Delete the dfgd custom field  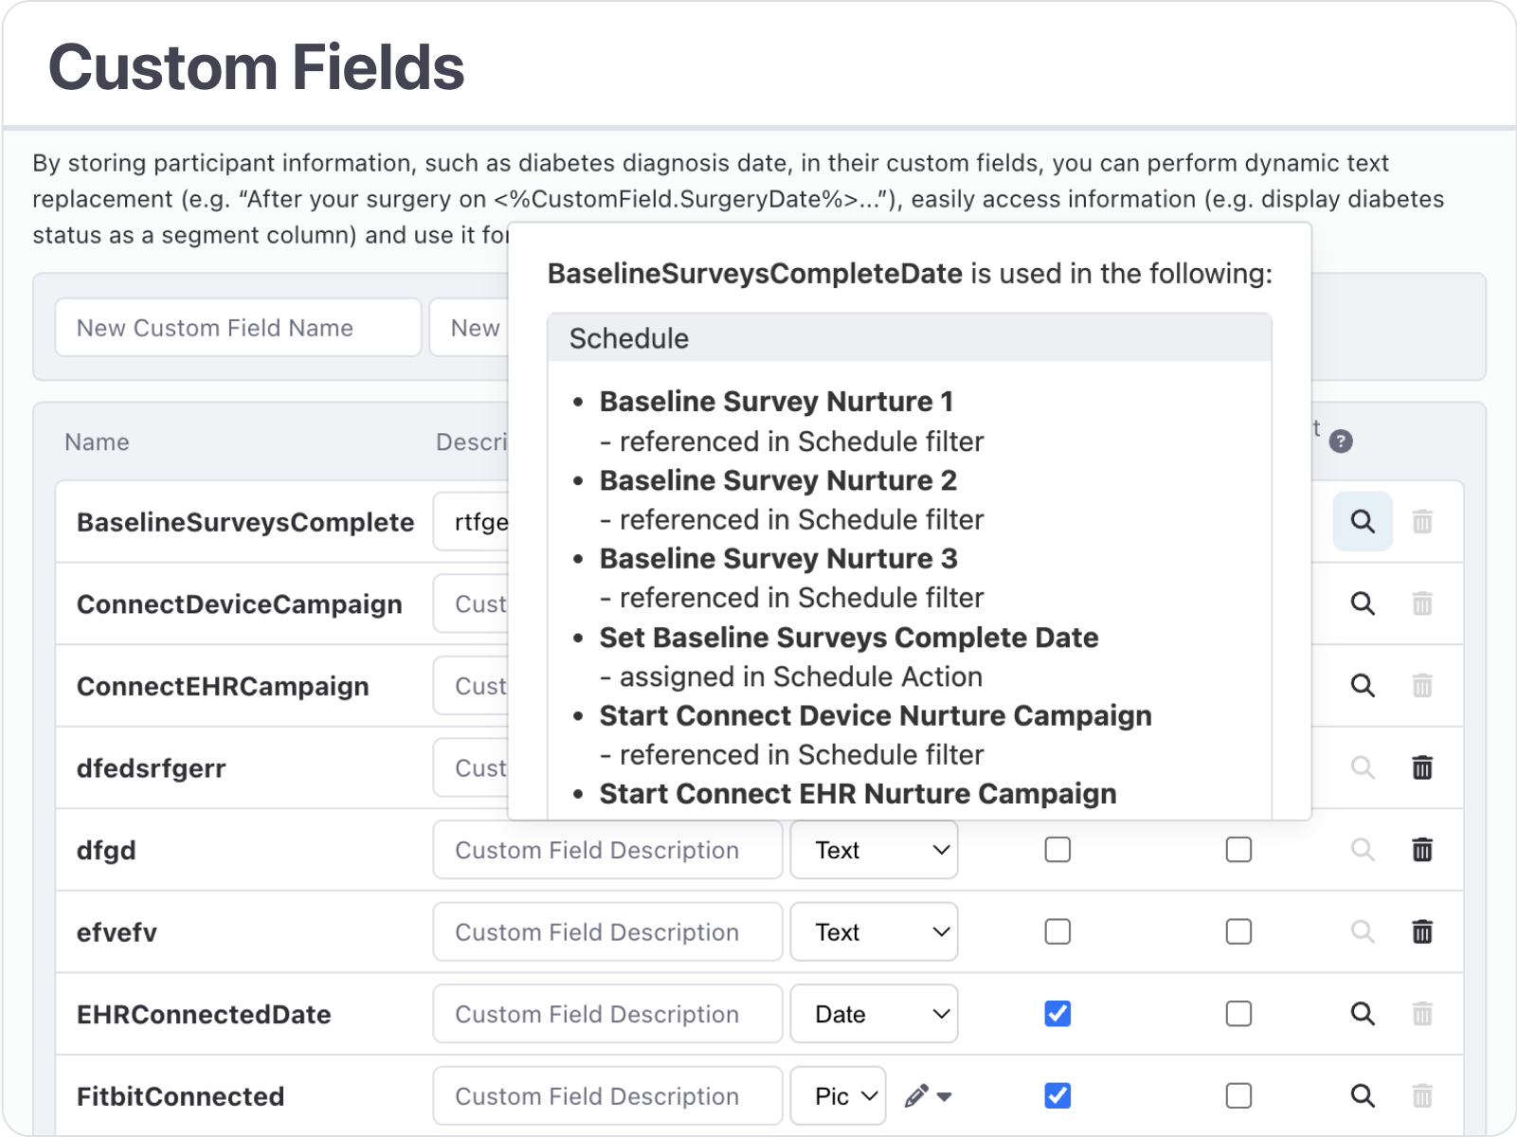tap(1422, 850)
